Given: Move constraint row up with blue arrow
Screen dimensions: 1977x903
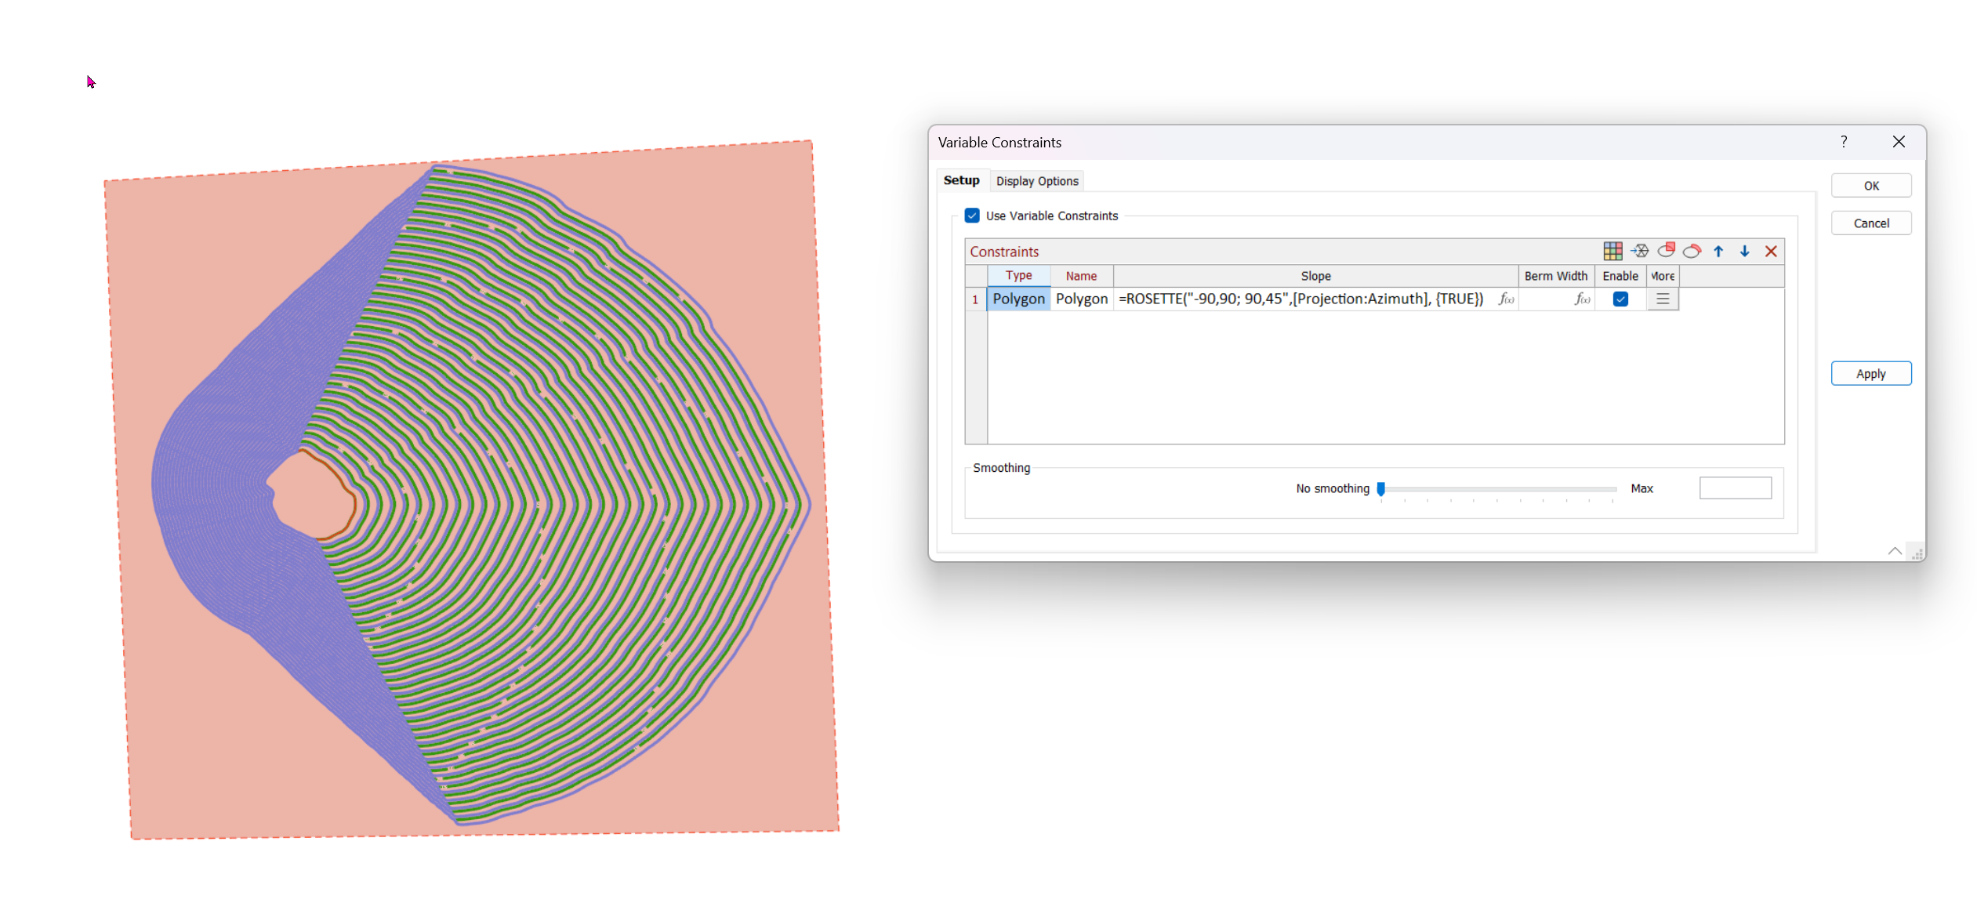Looking at the screenshot, I should (x=1718, y=251).
